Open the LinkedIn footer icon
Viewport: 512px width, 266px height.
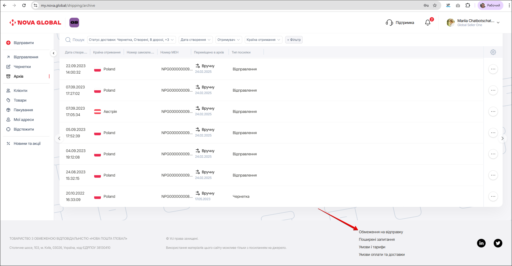point(481,243)
